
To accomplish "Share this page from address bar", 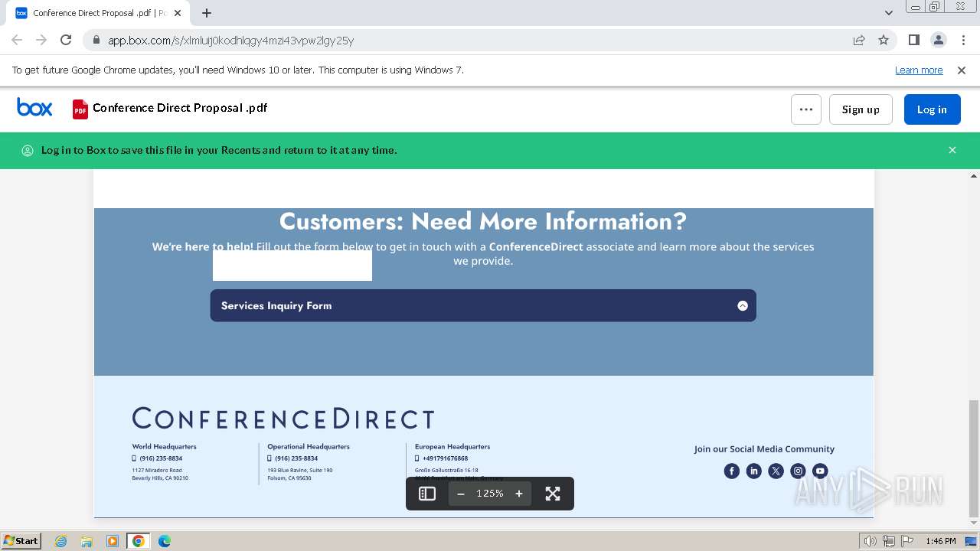I will (859, 40).
